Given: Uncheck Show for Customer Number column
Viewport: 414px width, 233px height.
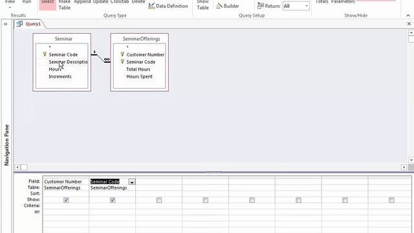Looking at the screenshot, I should pos(66,200).
